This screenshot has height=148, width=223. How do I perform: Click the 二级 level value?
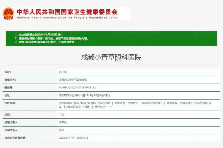coord(61,114)
